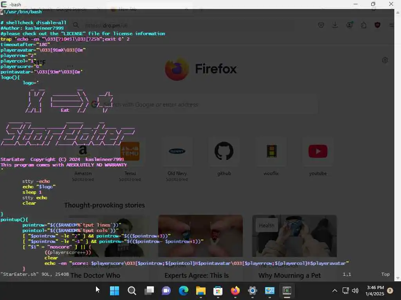Click the '"StarEater.sh" 90L' status text
This screenshot has width=401, height=300.
point(34,274)
